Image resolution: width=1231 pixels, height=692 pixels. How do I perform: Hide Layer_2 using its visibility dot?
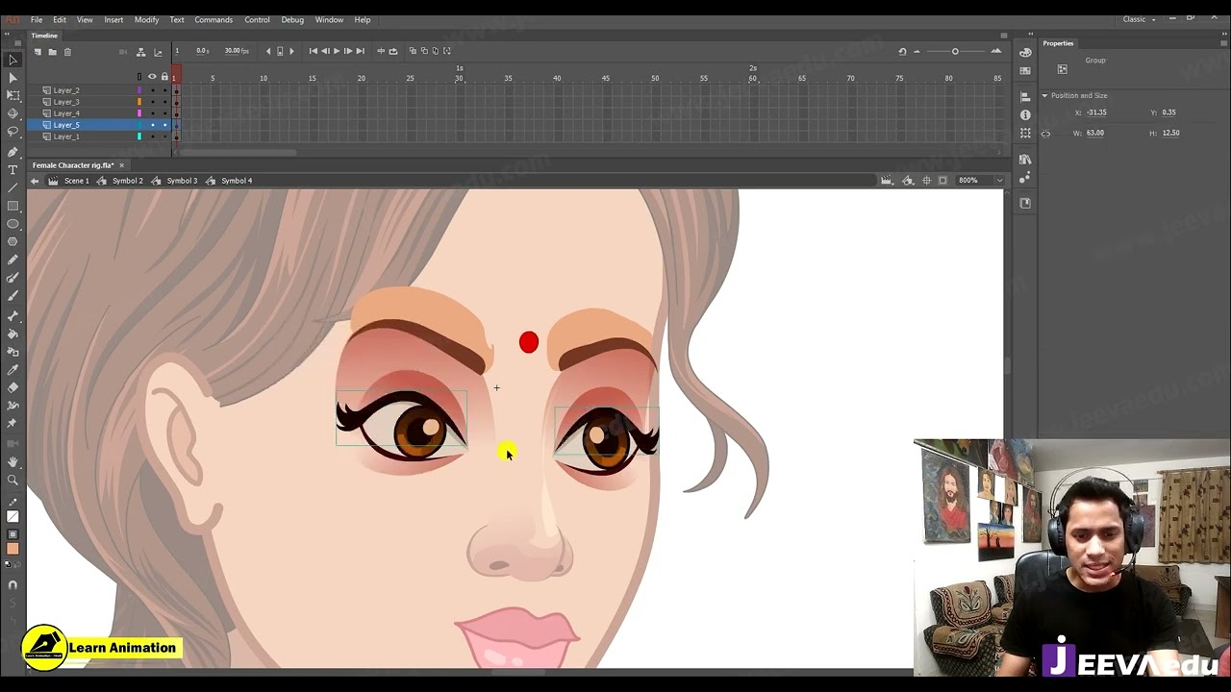pyautogui.click(x=152, y=90)
